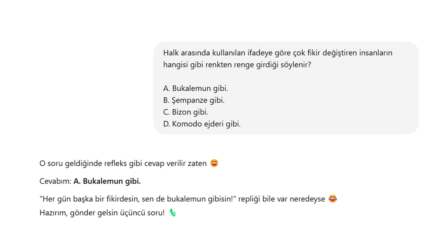This screenshot has width=443, height=249.
Task: Click the word "Halk" starting the question
Action: (171, 53)
